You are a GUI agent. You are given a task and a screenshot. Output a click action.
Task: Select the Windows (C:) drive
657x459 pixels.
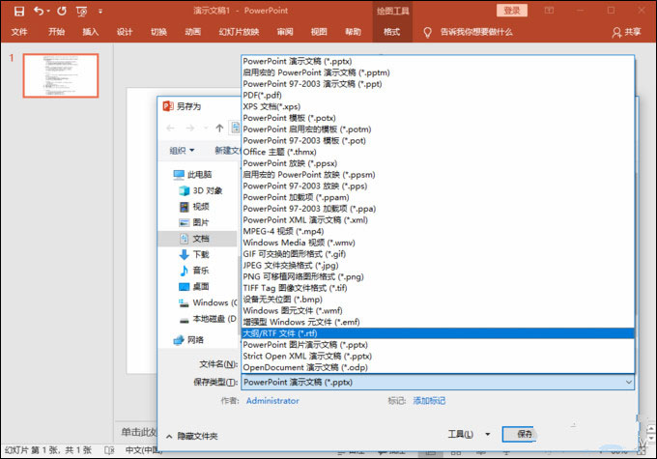coord(208,302)
